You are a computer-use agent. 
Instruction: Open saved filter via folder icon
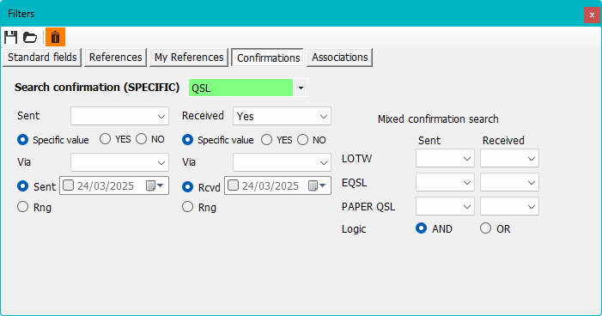pos(30,37)
